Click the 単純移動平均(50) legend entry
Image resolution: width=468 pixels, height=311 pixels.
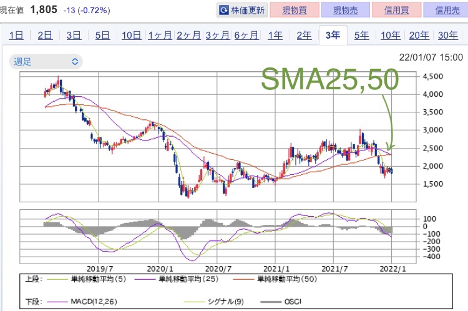coord(275,279)
